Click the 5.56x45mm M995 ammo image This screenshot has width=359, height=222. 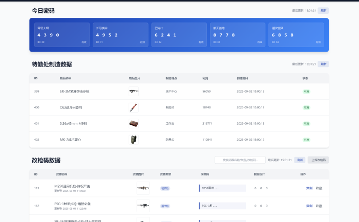pyautogui.click(x=134, y=123)
